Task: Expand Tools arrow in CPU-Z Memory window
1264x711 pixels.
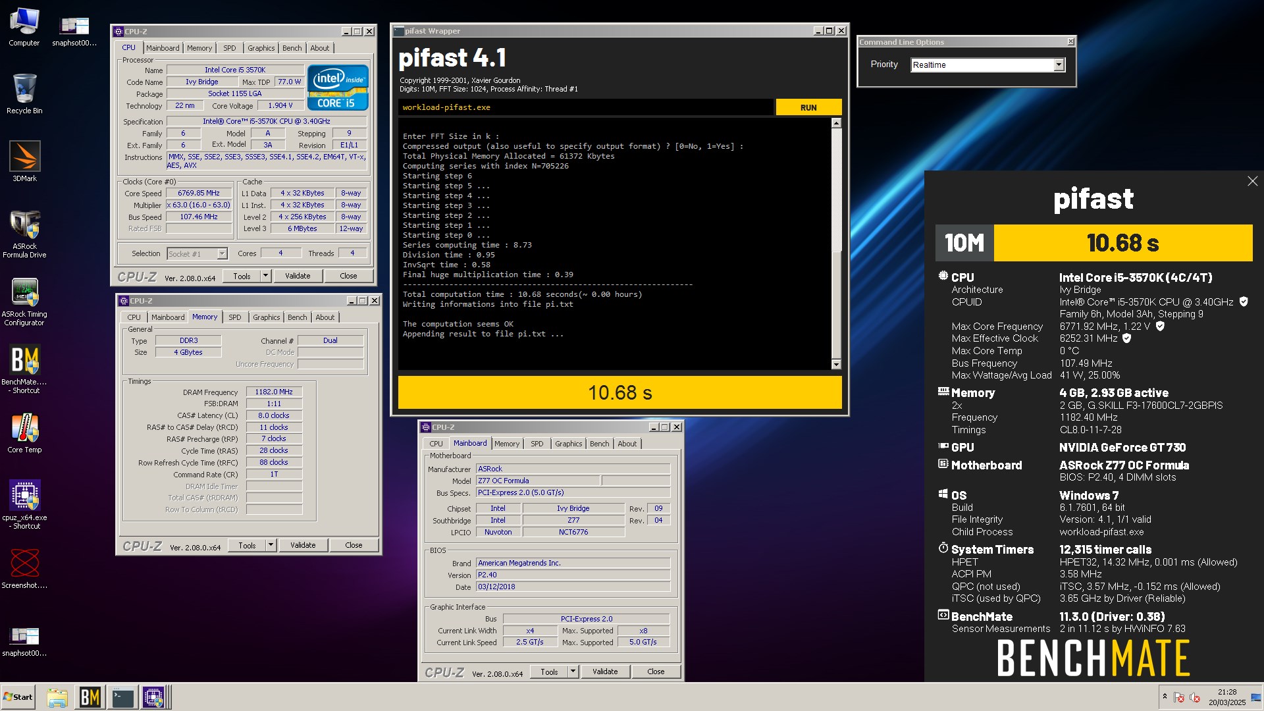Action: point(271,545)
